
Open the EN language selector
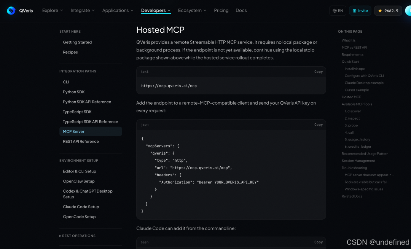tap(338, 11)
